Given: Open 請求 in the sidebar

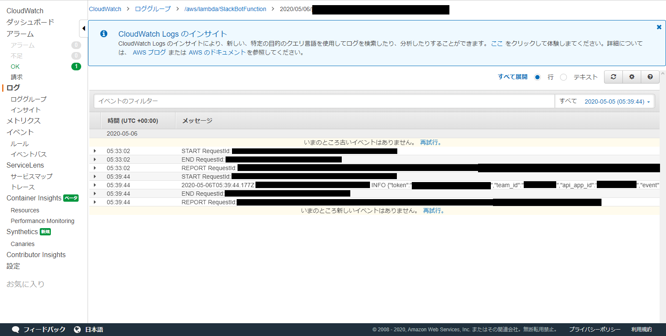Looking at the screenshot, I should coord(17,77).
